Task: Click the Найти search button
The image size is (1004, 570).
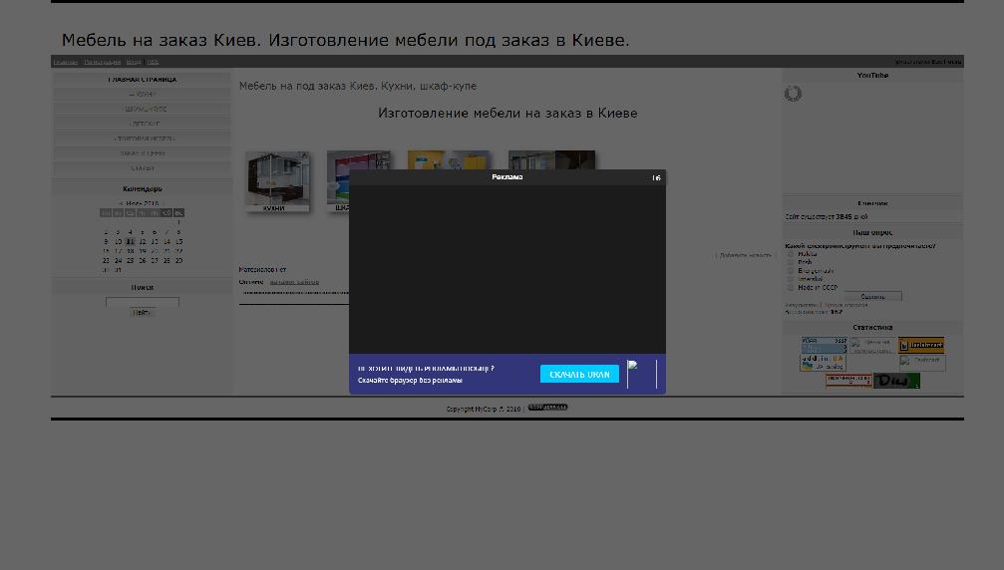Action: click(x=143, y=312)
